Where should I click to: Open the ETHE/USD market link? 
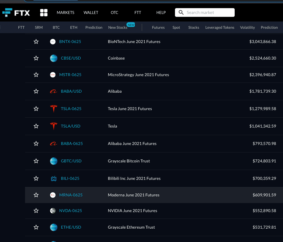pyautogui.click(x=71, y=227)
